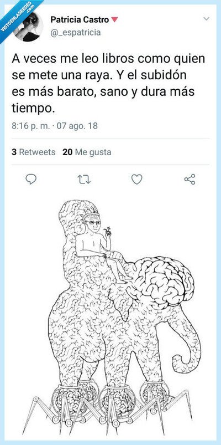
Task: Click the VISTOENLASREDES.com corner banner
Action: (x=17, y=17)
